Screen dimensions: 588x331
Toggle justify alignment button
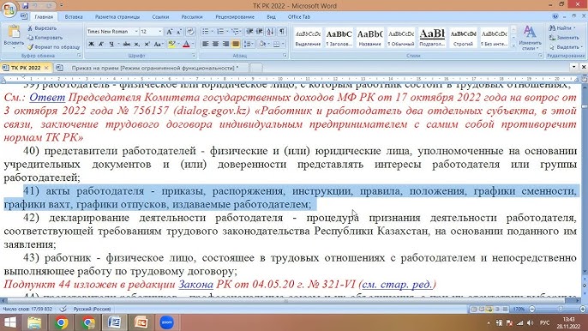point(236,45)
